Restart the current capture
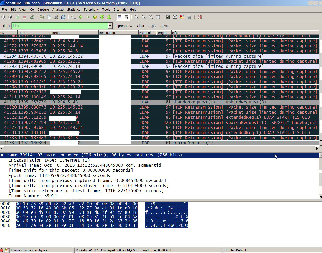 (32, 17)
